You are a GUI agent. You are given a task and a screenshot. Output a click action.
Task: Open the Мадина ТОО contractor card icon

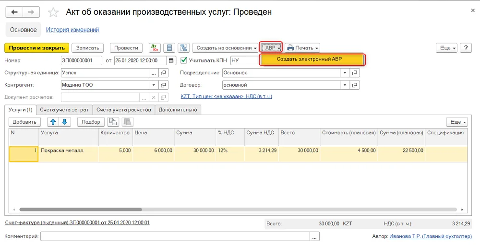pyautogui.click(x=164, y=85)
